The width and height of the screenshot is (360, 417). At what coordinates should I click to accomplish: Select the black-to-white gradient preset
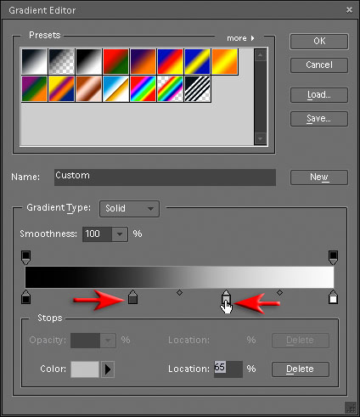[35, 61]
